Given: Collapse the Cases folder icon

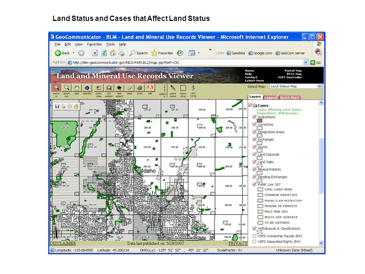Looking at the screenshot, I should pyautogui.click(x=255, y=105).
